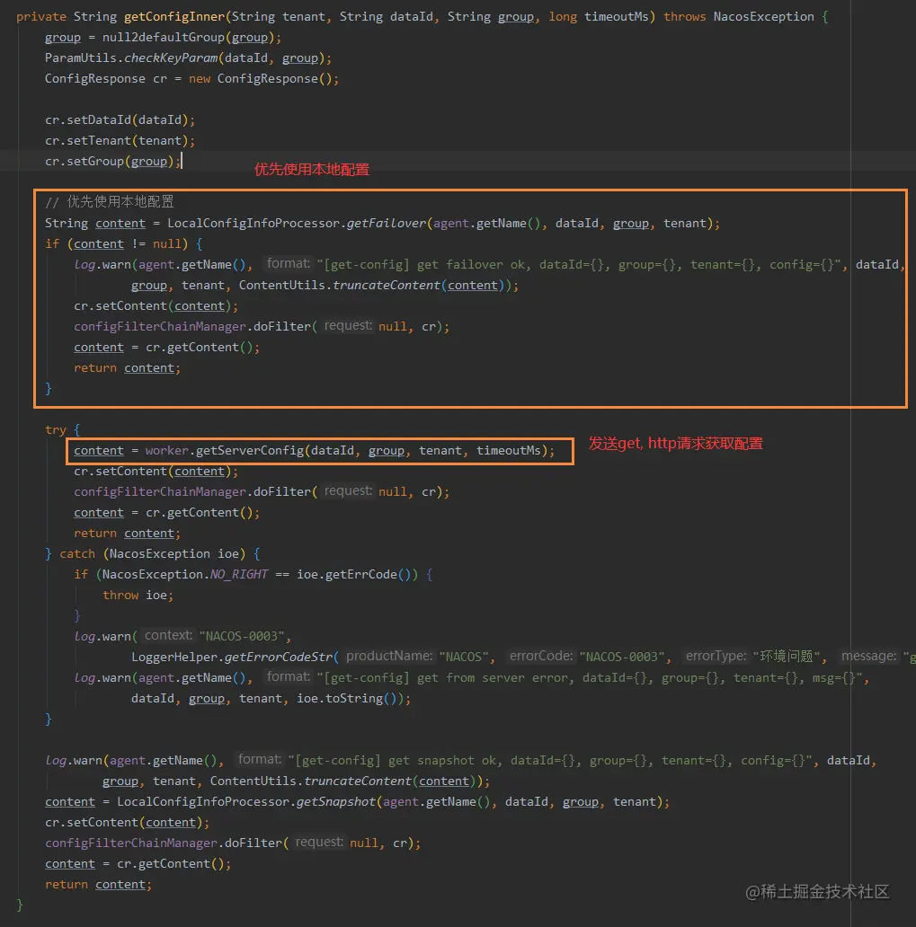Image resolution: width=916 pixels, height=927 pixels.
Task: Click the 'long' type keyword in parameters
Action: (x=562, y=16)
